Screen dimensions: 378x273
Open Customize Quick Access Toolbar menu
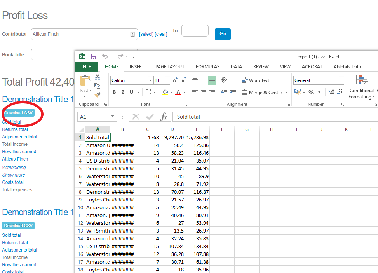coord(134,57)
